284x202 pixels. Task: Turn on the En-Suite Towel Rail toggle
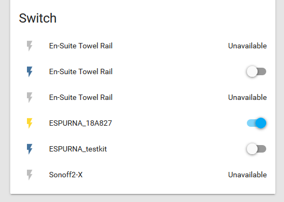click(x=257, y=71)
